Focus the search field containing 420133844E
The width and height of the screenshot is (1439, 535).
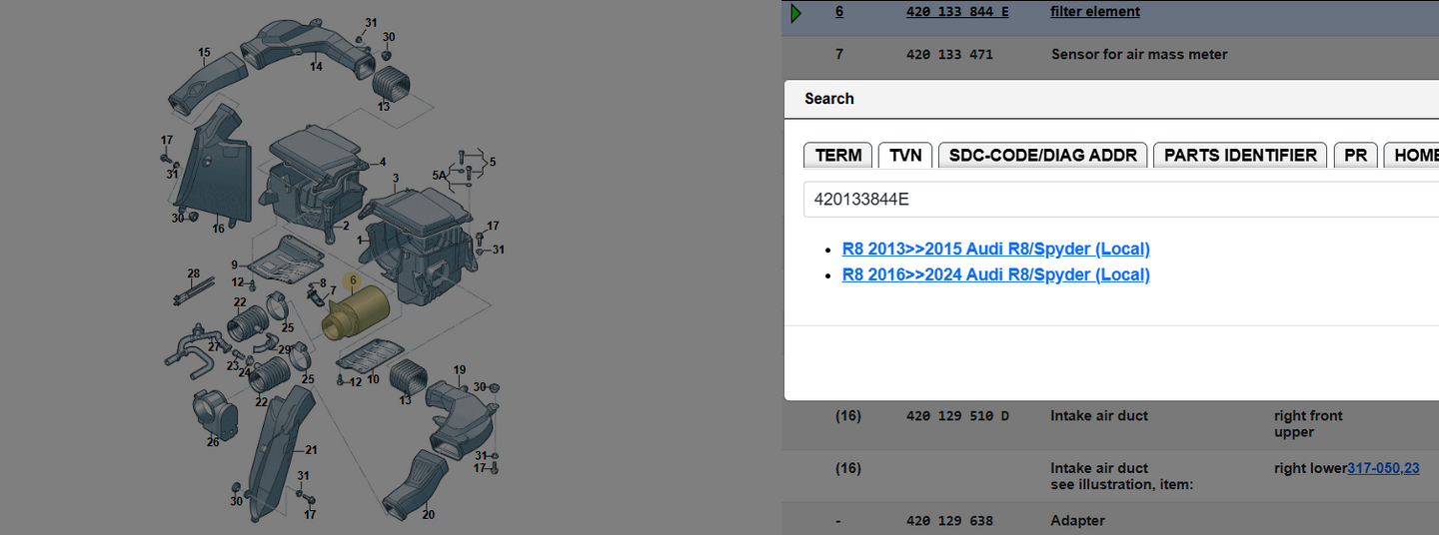pyautogui.click(x=1121, y=199)
